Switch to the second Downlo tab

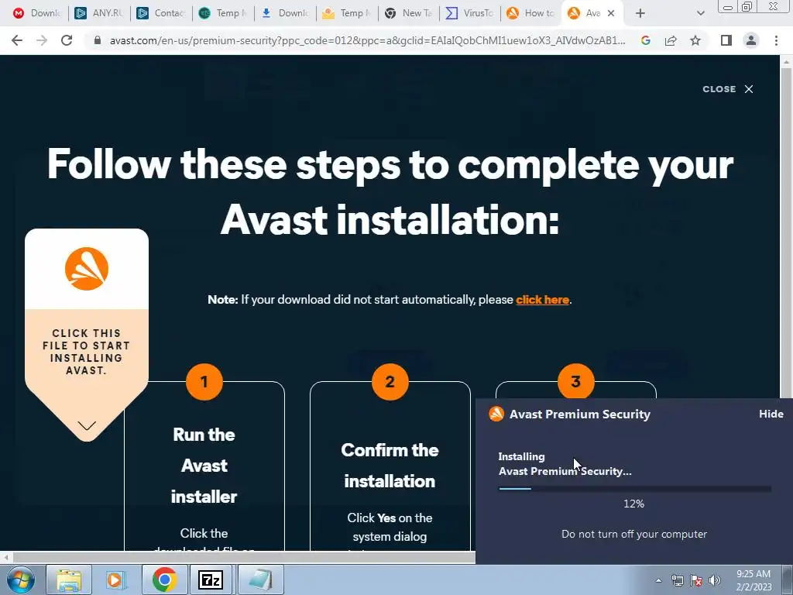click(x=285, y=13)
